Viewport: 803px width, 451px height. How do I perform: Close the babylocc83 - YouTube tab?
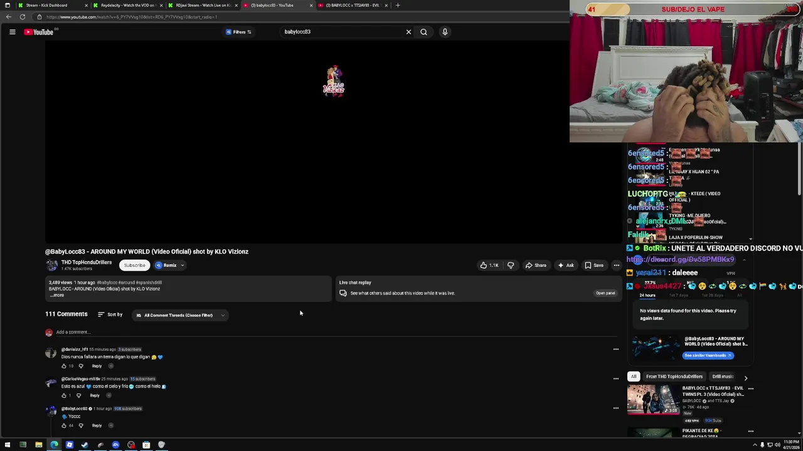(x=311, y=5)
